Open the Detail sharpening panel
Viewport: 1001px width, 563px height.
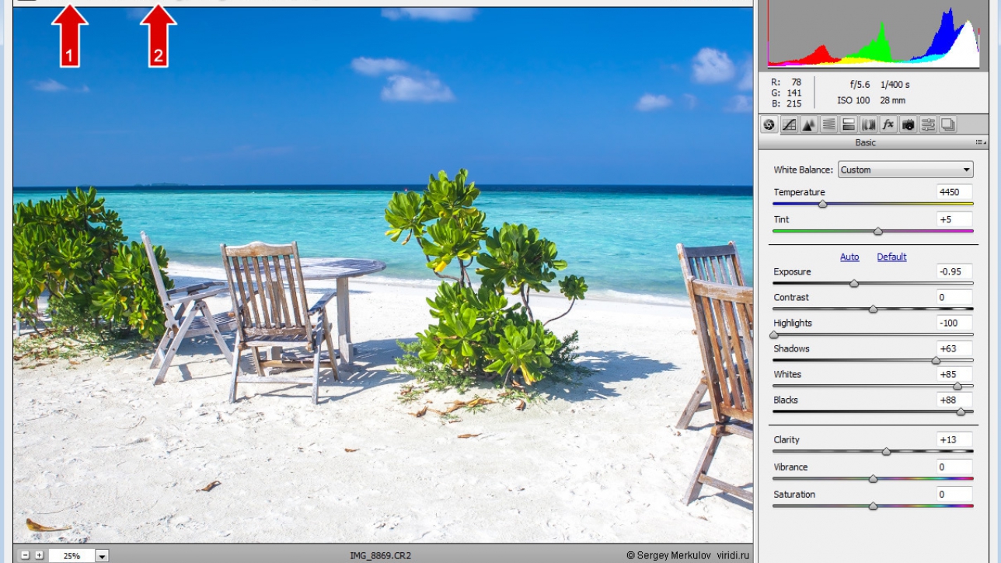[x=809, y=124]
